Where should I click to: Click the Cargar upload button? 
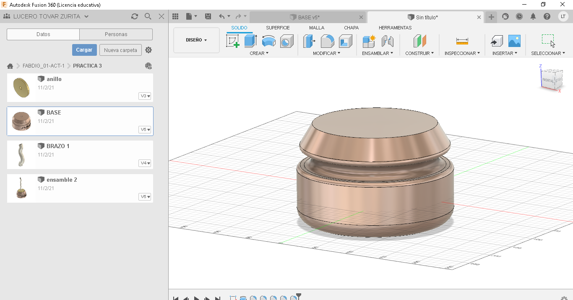(84, 50)
